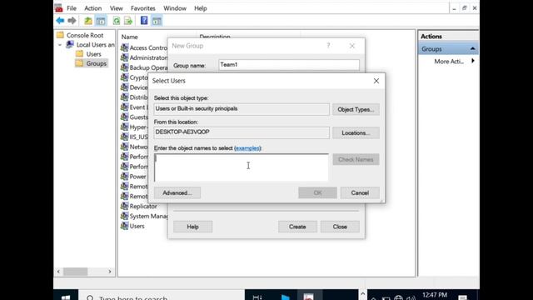Image resolution: width=533 pixels, height=300 pixels.
Task: Click the Advanced button
Action: [x=177, y=192]
